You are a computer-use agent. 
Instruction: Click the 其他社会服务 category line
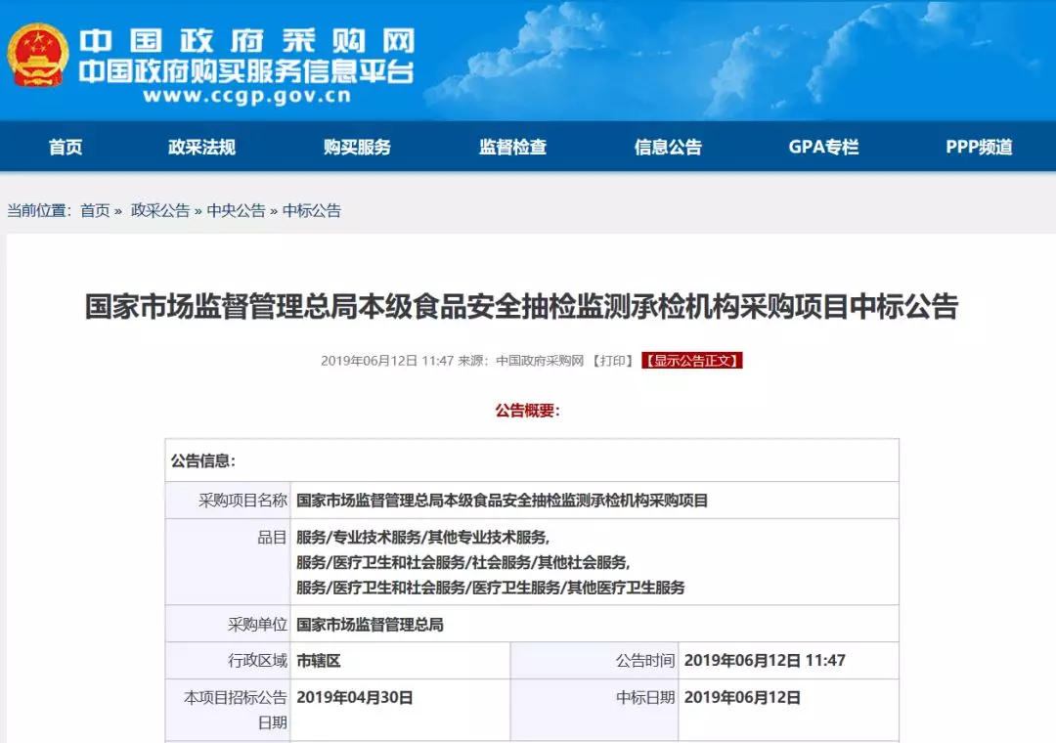point(462,562)
